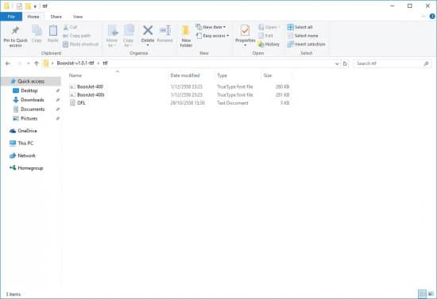
Task: Click Paste shortcut in ribbon
Action: pyautogui.click(x=81, y=44)
